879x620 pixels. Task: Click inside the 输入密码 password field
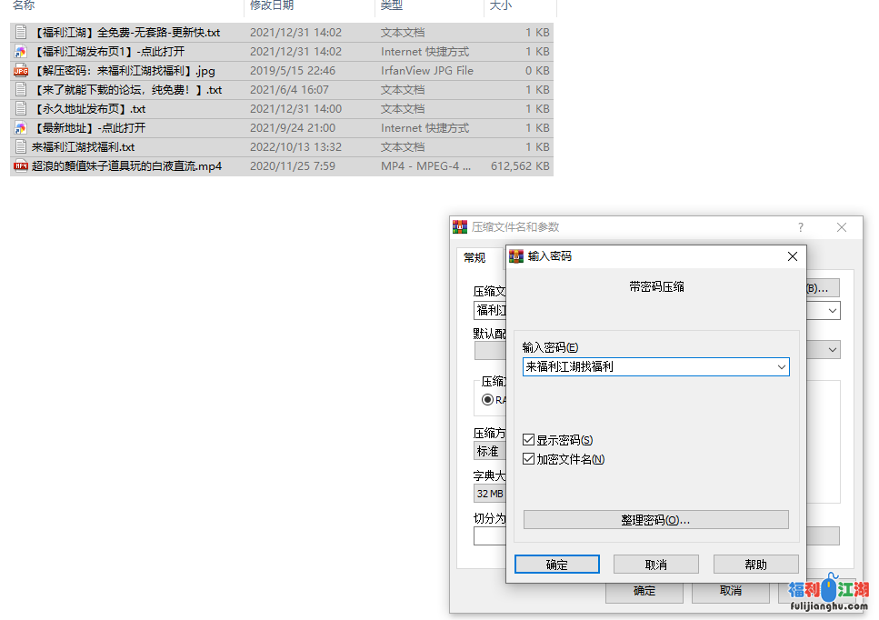[x=636, y=366]
